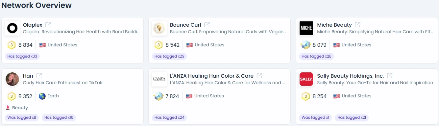Viewport: 439px width, 126px height.
Task: Click the red Sally logo
Action: point(306,79)
